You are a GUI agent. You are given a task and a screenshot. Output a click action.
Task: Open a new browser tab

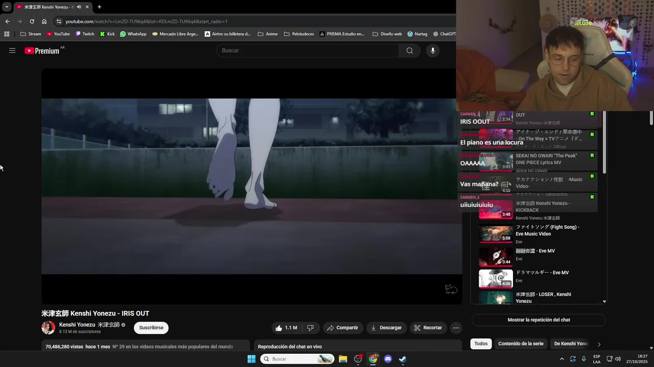pos(99,7)
